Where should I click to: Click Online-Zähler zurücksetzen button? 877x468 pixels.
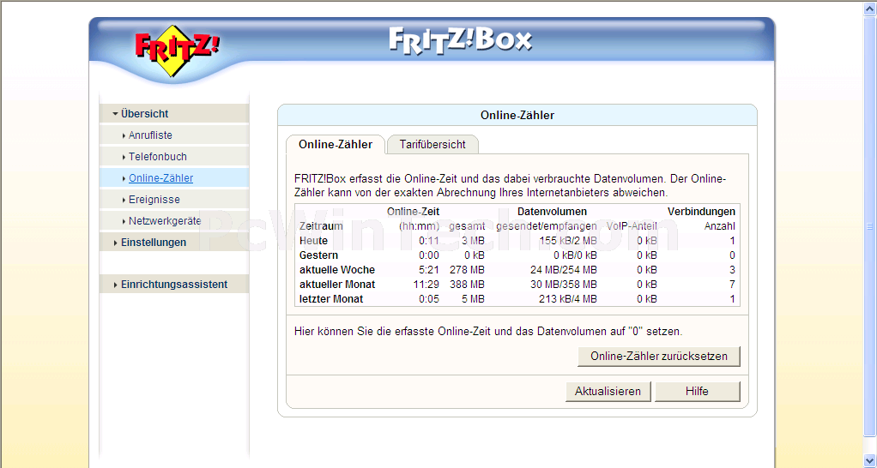[659, 357]
